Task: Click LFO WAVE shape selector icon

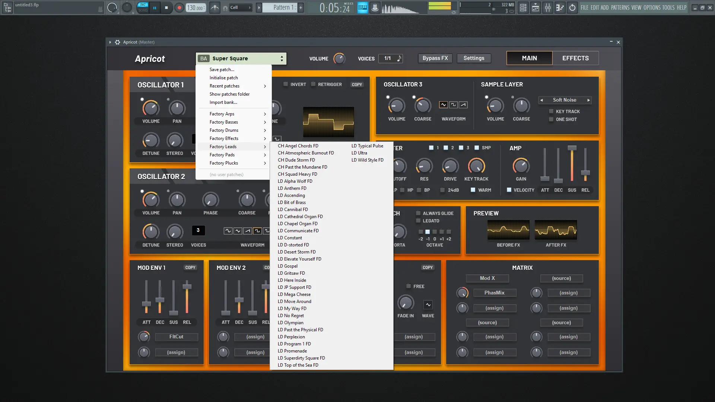Action: tap(428, 305)
